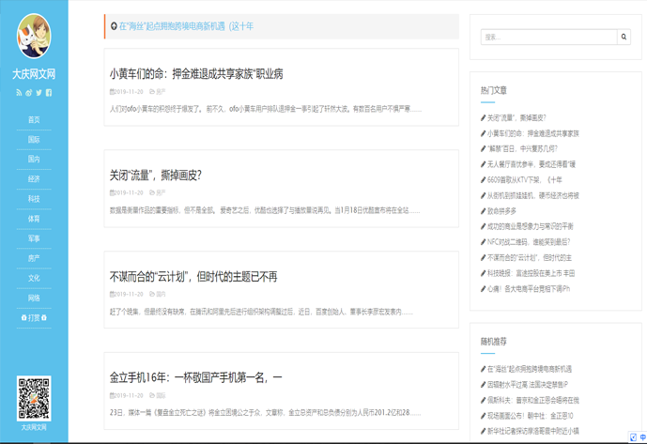
Task: Open the Weibo social icon
Action: (x=29, y=93)
